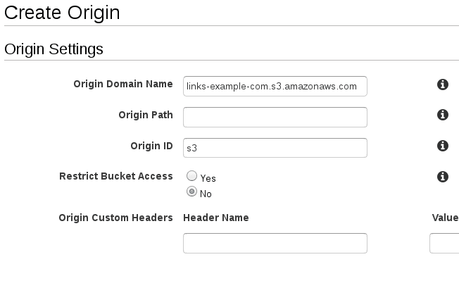Click the custom header Value input
This screenshot has height=288, width=459.
coord(444,243)
